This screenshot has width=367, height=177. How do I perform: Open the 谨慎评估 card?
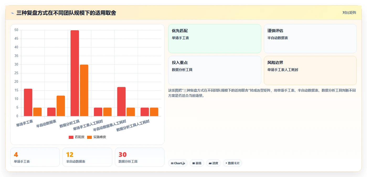[310, 39]
